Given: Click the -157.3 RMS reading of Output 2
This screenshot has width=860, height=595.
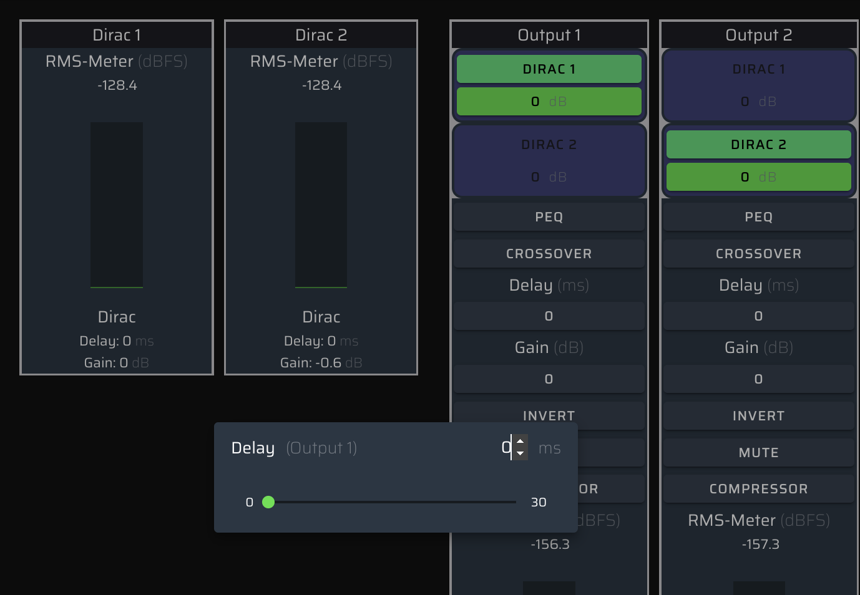Looking at the screenshot, I should coord(760,544).
